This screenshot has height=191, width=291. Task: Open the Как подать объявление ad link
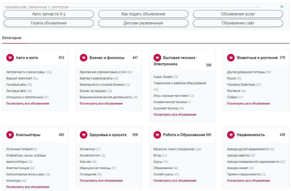[143, 14]
